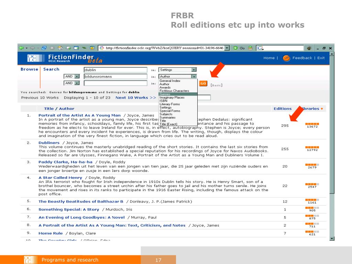Sort by the Editions column header
Screen dimensions: 352x264
pos(283,109)
